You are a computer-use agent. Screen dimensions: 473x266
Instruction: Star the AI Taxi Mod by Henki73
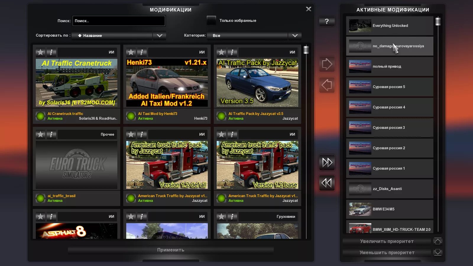click(x=131, y=52)
